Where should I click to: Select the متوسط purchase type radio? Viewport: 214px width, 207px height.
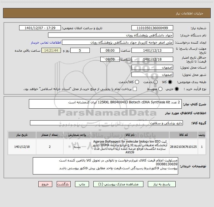click(160, 89)
